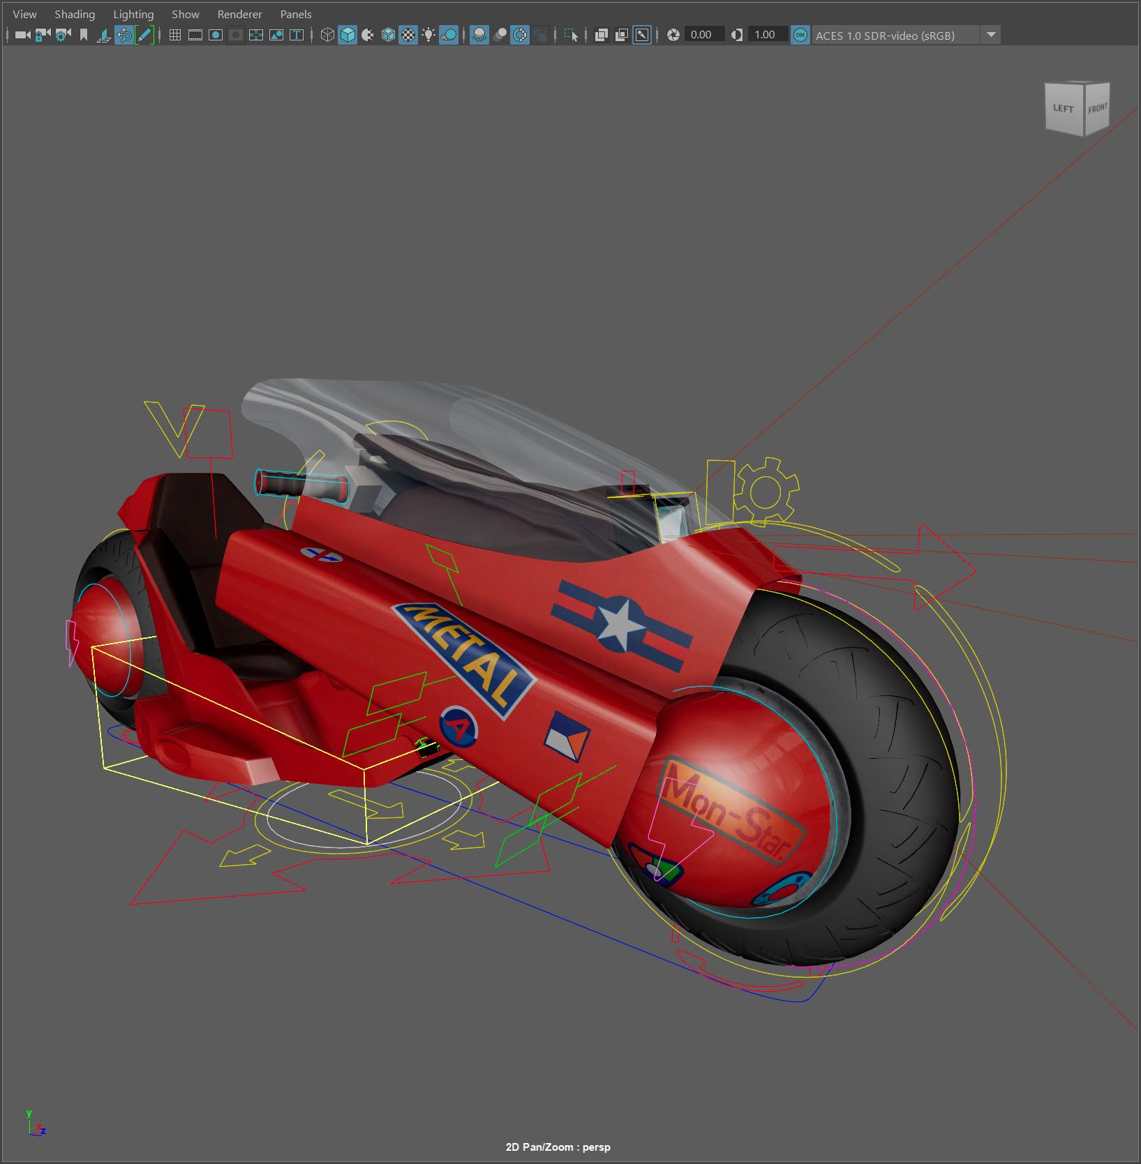Click the Gamma value field showing 1.00
1141x1164 pixels.
click(765, 35)
